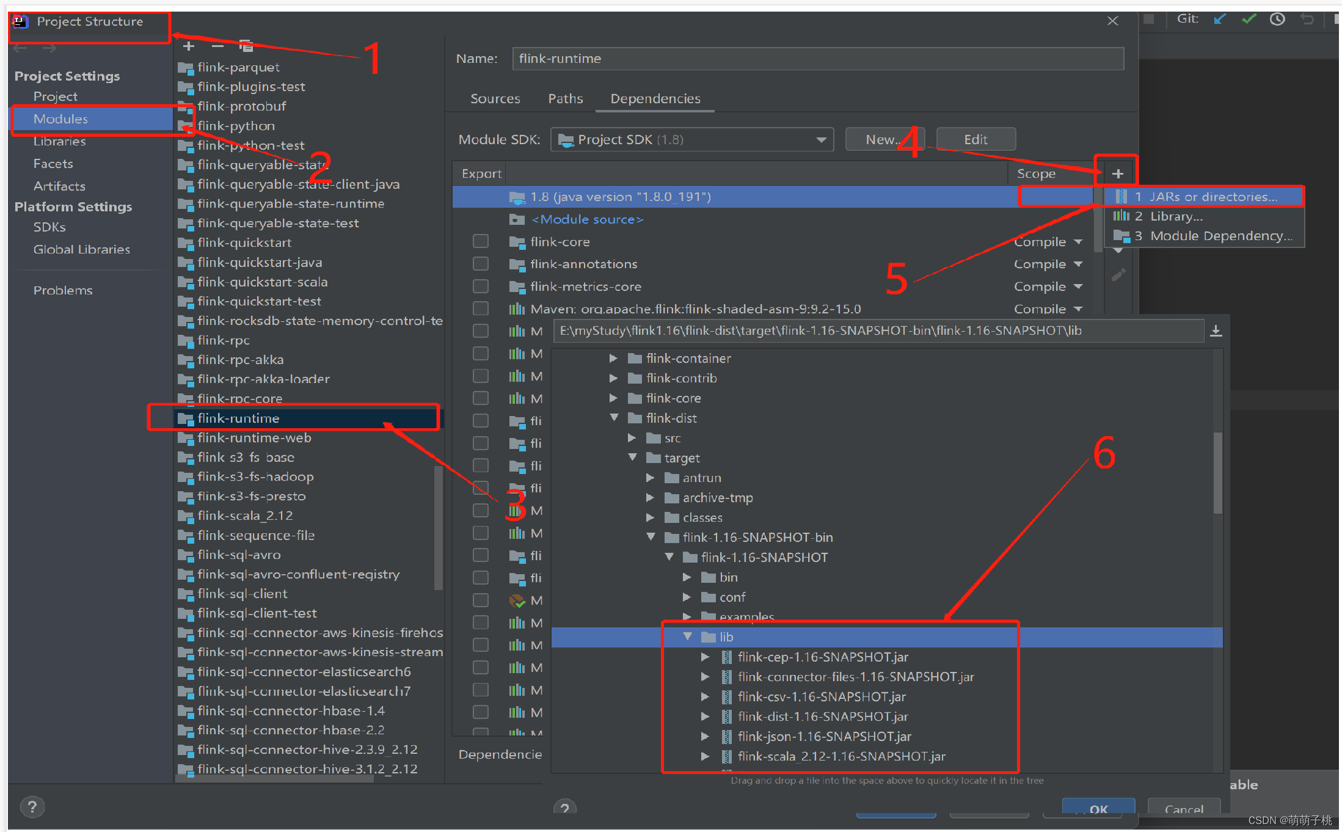This screenshot has height=832, width=1342.
Task: Click the flink-parquet module folder icon
Action: (185, 67)
